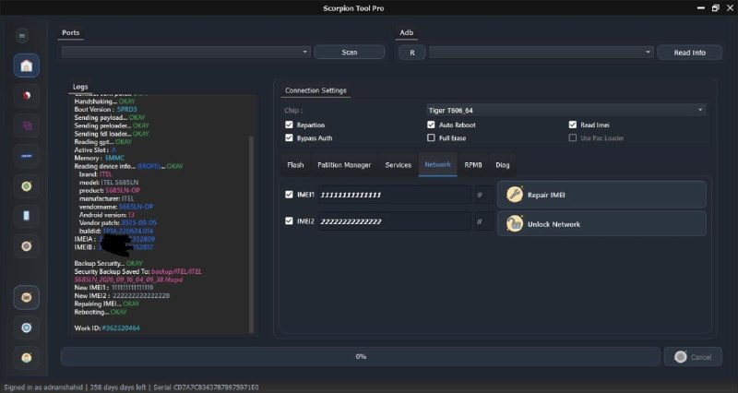Uncheck the Read Imei checkbox

(573, 125)
